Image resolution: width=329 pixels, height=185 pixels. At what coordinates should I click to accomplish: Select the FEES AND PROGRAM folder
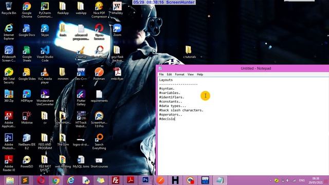click(x=45, y=142)
